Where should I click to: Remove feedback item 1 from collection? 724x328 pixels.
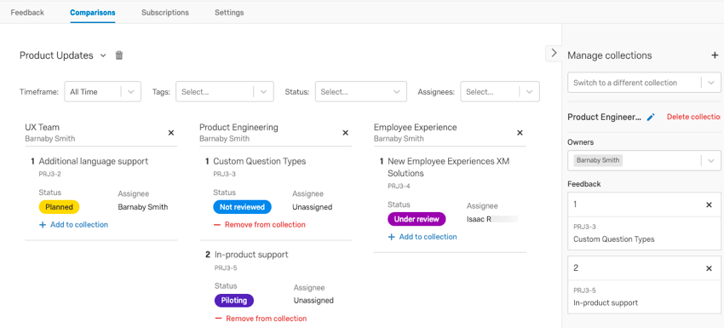coord(710,204)
